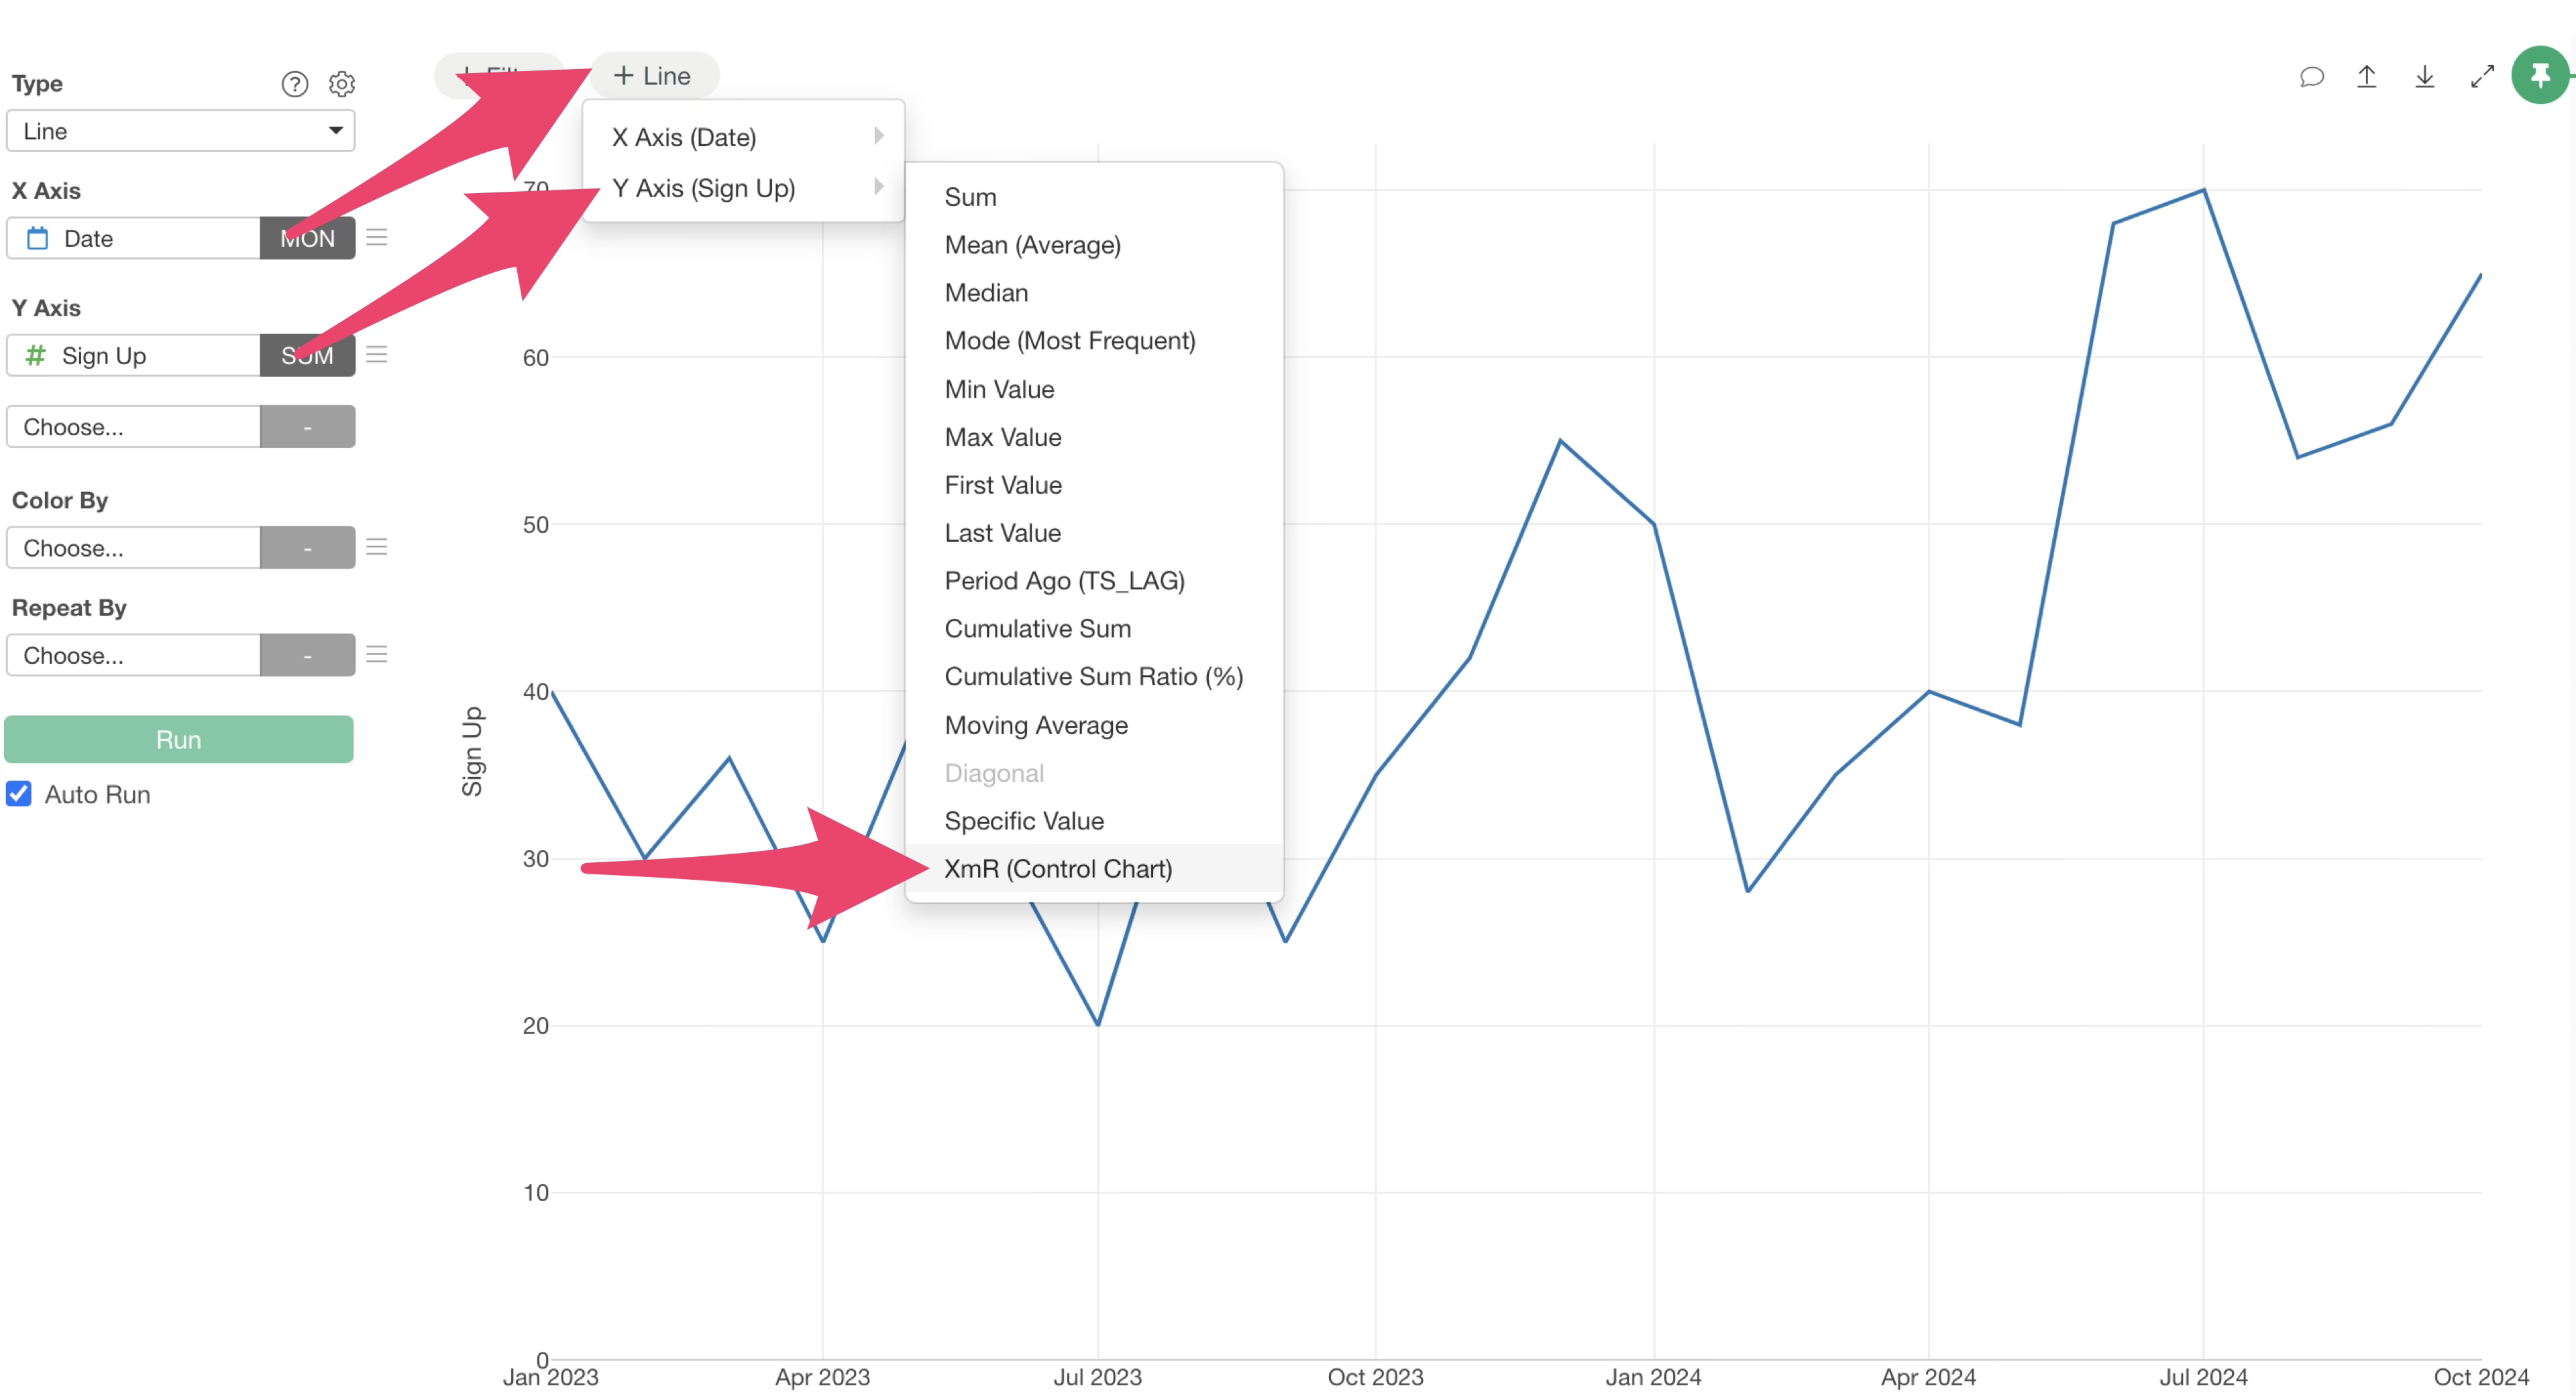Select XmR (Control Chart) option
The image size is (2576, 1396).
[1058, 868]
